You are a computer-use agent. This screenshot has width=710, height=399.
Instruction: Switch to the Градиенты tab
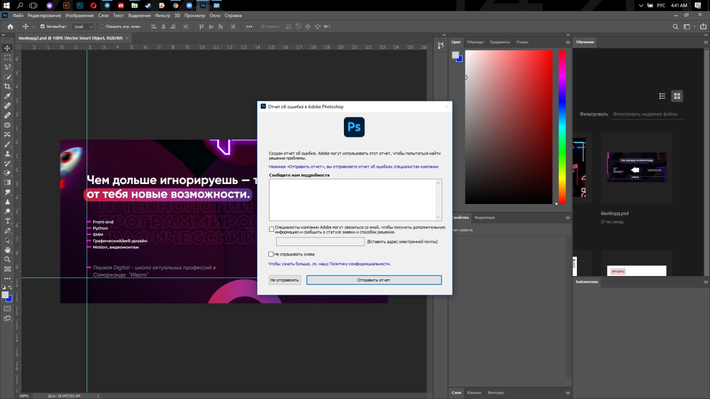pos(500,42)
